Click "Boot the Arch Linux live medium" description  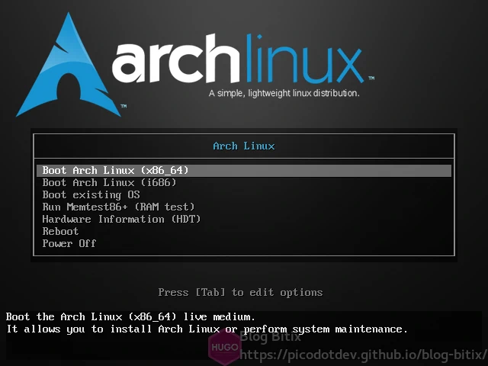click(130, 316)
